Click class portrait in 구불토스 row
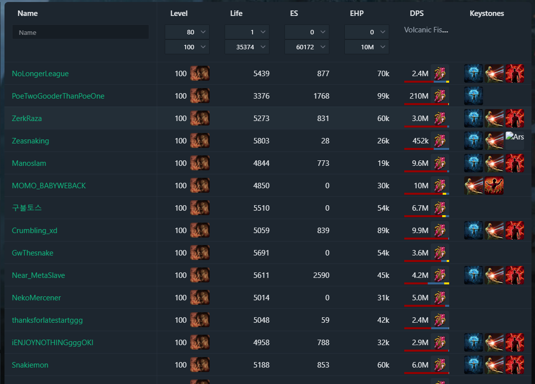Image resolution: width=535 pixels, height=384 pixels. (200, 208)
